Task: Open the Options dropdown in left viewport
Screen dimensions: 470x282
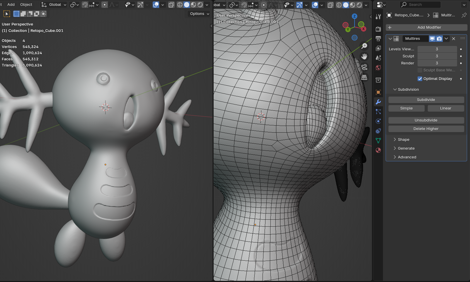Action: pyautogui.click(x=199, y=14)
